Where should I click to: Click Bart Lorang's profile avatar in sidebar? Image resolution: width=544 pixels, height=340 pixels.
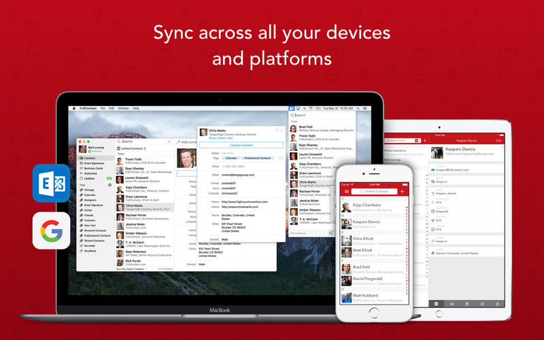82,149
